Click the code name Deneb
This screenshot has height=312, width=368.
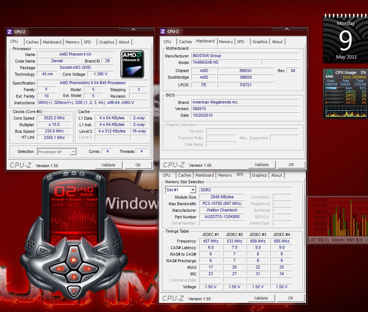pos(57,61)
